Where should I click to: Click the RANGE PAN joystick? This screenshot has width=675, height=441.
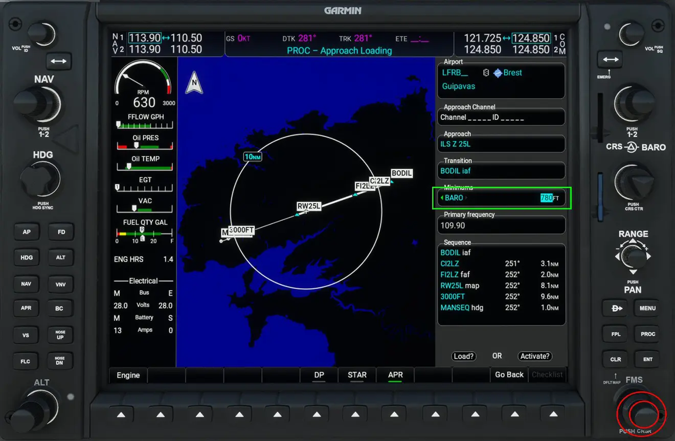point(634,257)
